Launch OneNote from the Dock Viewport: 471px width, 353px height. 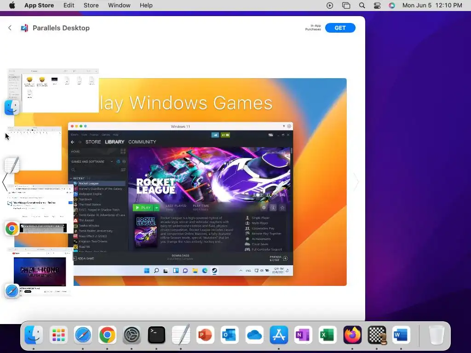pyautogui.click(x=303, y=335)
